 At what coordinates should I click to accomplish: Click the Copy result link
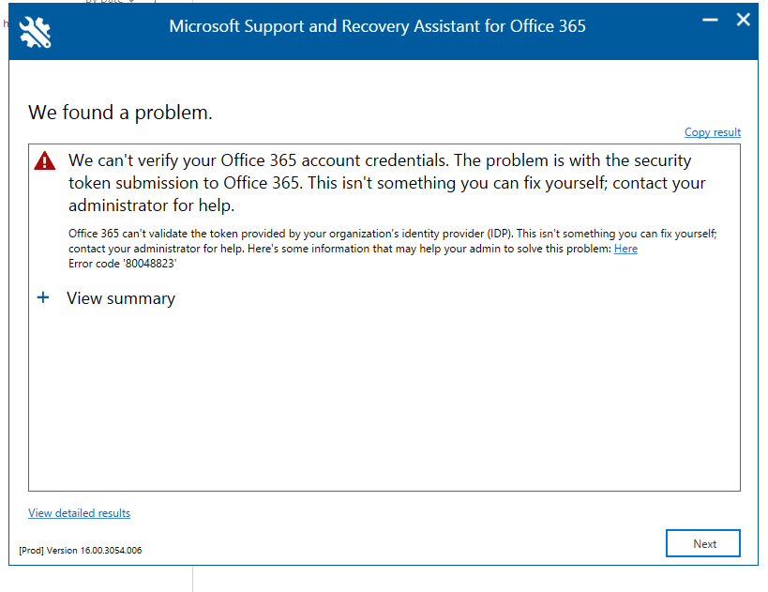point(712,132)
